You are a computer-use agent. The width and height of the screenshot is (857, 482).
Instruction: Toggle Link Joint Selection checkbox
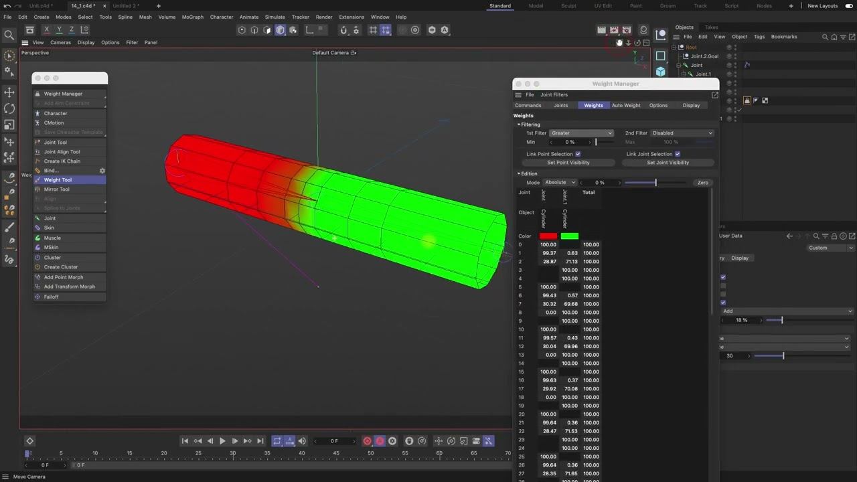point(678,154)
